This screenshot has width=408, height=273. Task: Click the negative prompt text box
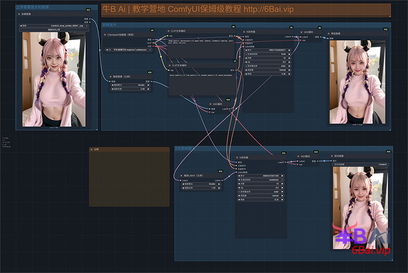[202, 84]
